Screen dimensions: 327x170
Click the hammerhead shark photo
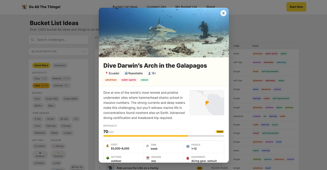[x=164, y=32]
